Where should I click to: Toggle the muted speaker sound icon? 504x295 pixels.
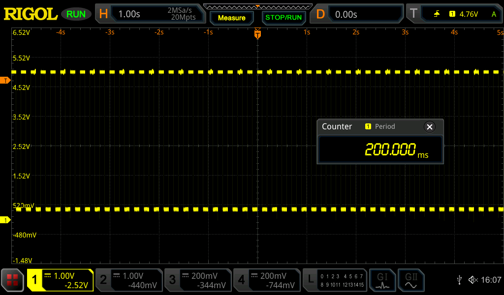[473, 280]
